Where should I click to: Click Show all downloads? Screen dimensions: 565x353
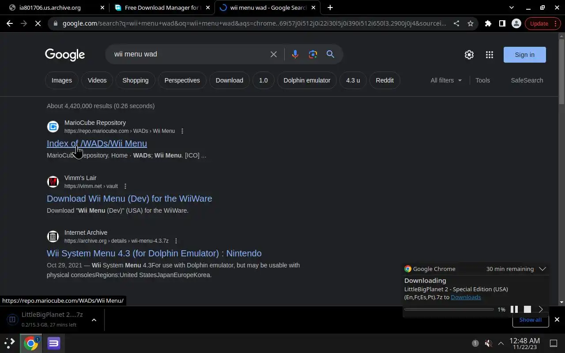tap(531, 319)
